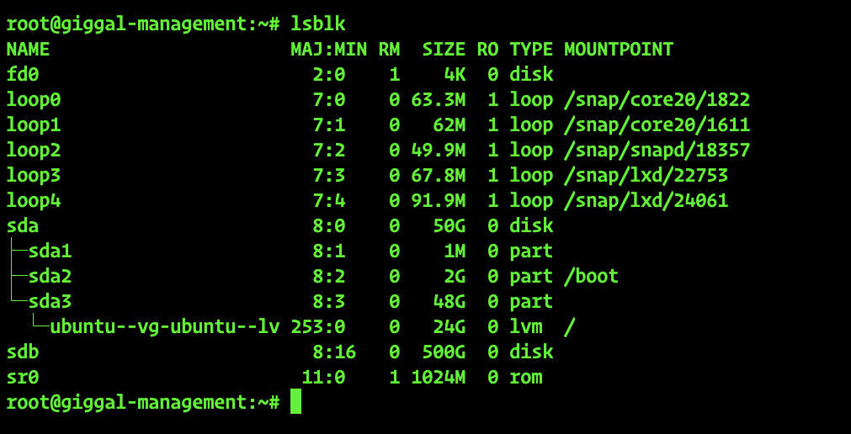Image resolution: width=851 pixels, height=434 pixels.
Task: Click the /boot mountpoint text
Action: pos(591,276)
